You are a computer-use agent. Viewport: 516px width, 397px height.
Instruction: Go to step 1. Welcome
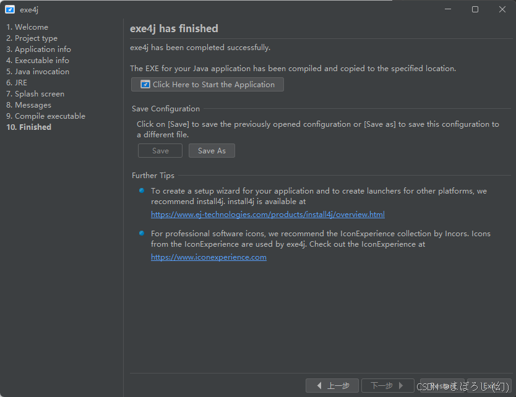pyautogui.click(x=27, y=27)
